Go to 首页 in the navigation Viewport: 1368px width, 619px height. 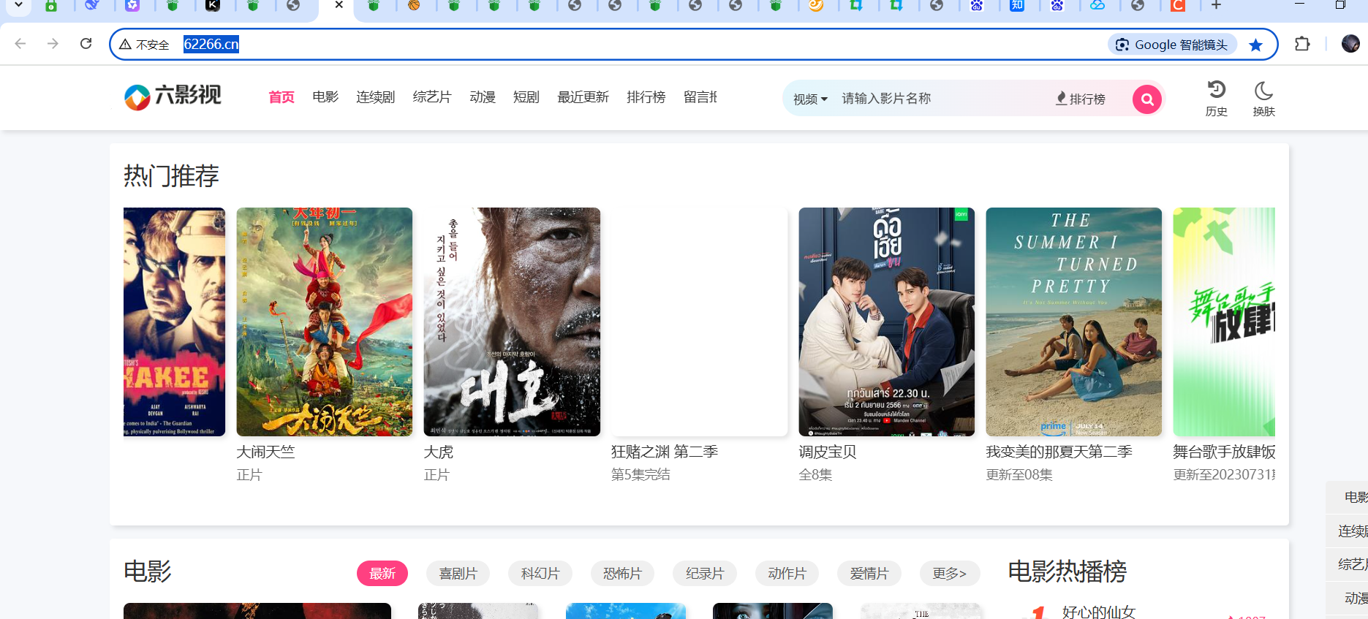(x=281, y=97)
